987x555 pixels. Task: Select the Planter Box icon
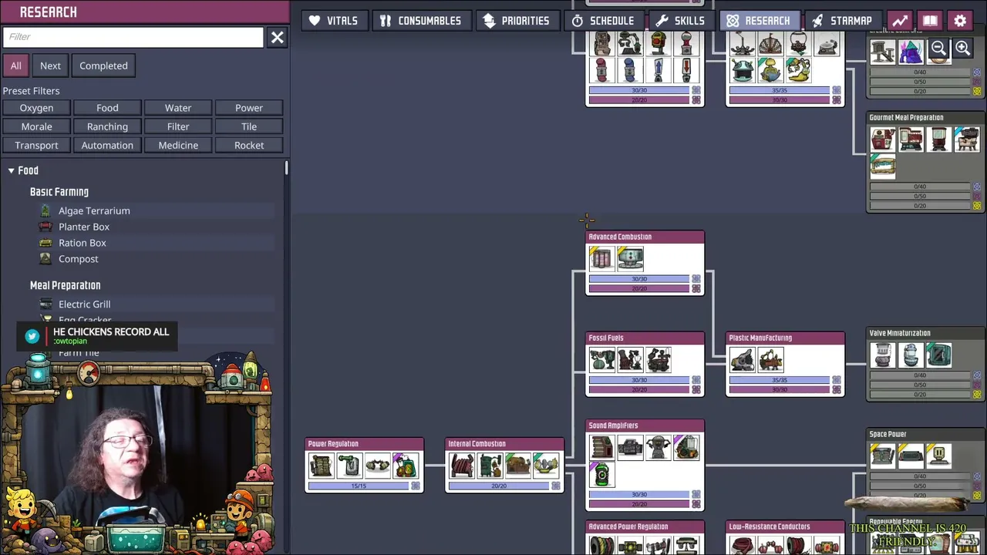[45, 227]
